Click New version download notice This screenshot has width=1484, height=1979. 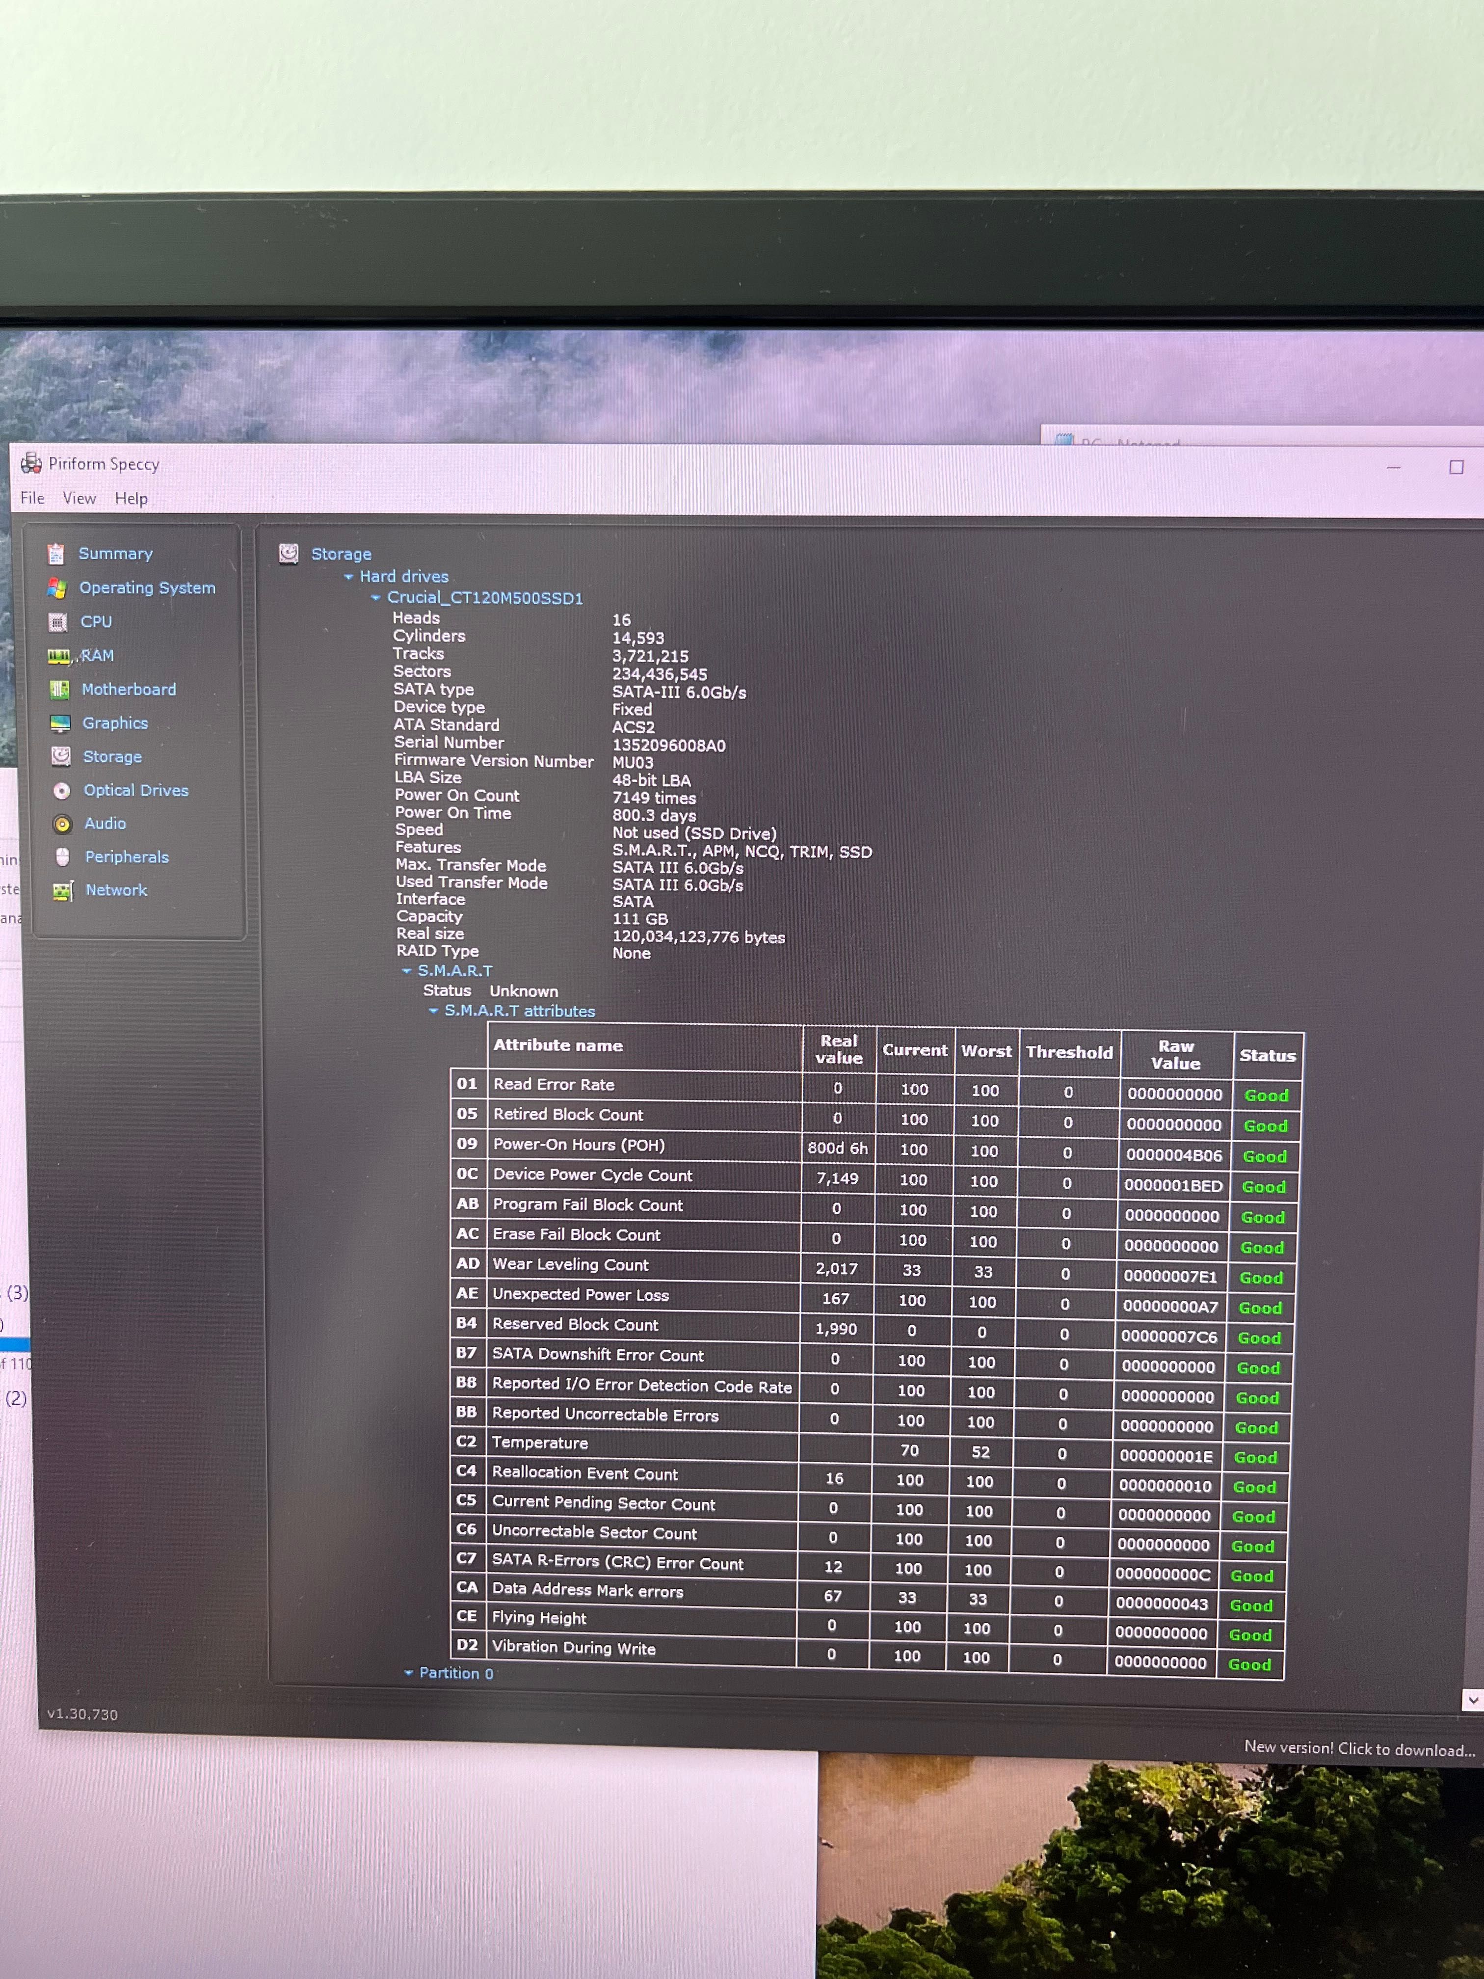(x=1360, y=1748)
